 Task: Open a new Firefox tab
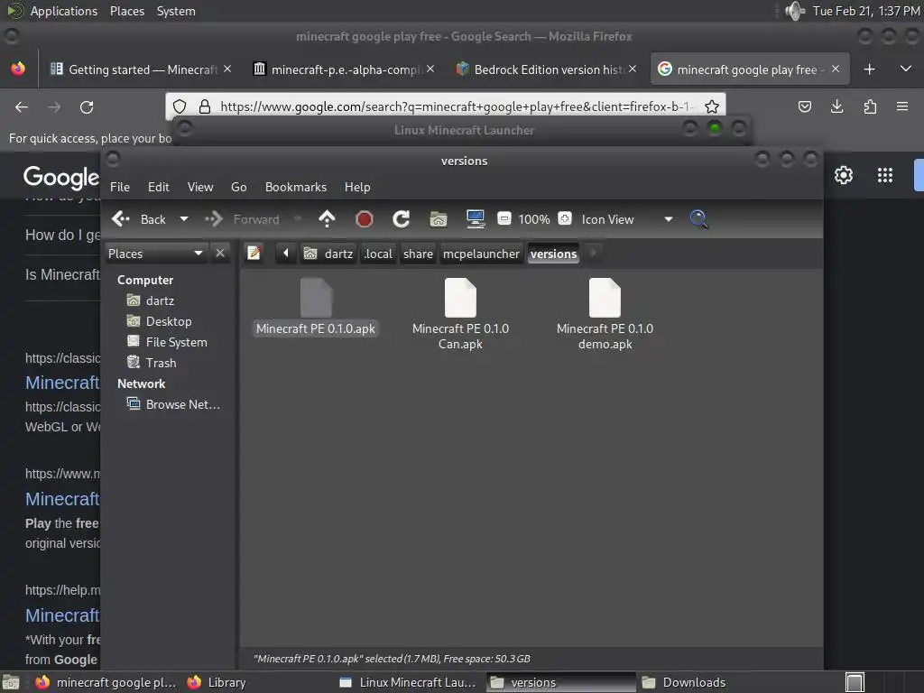[x=869, y=69]
